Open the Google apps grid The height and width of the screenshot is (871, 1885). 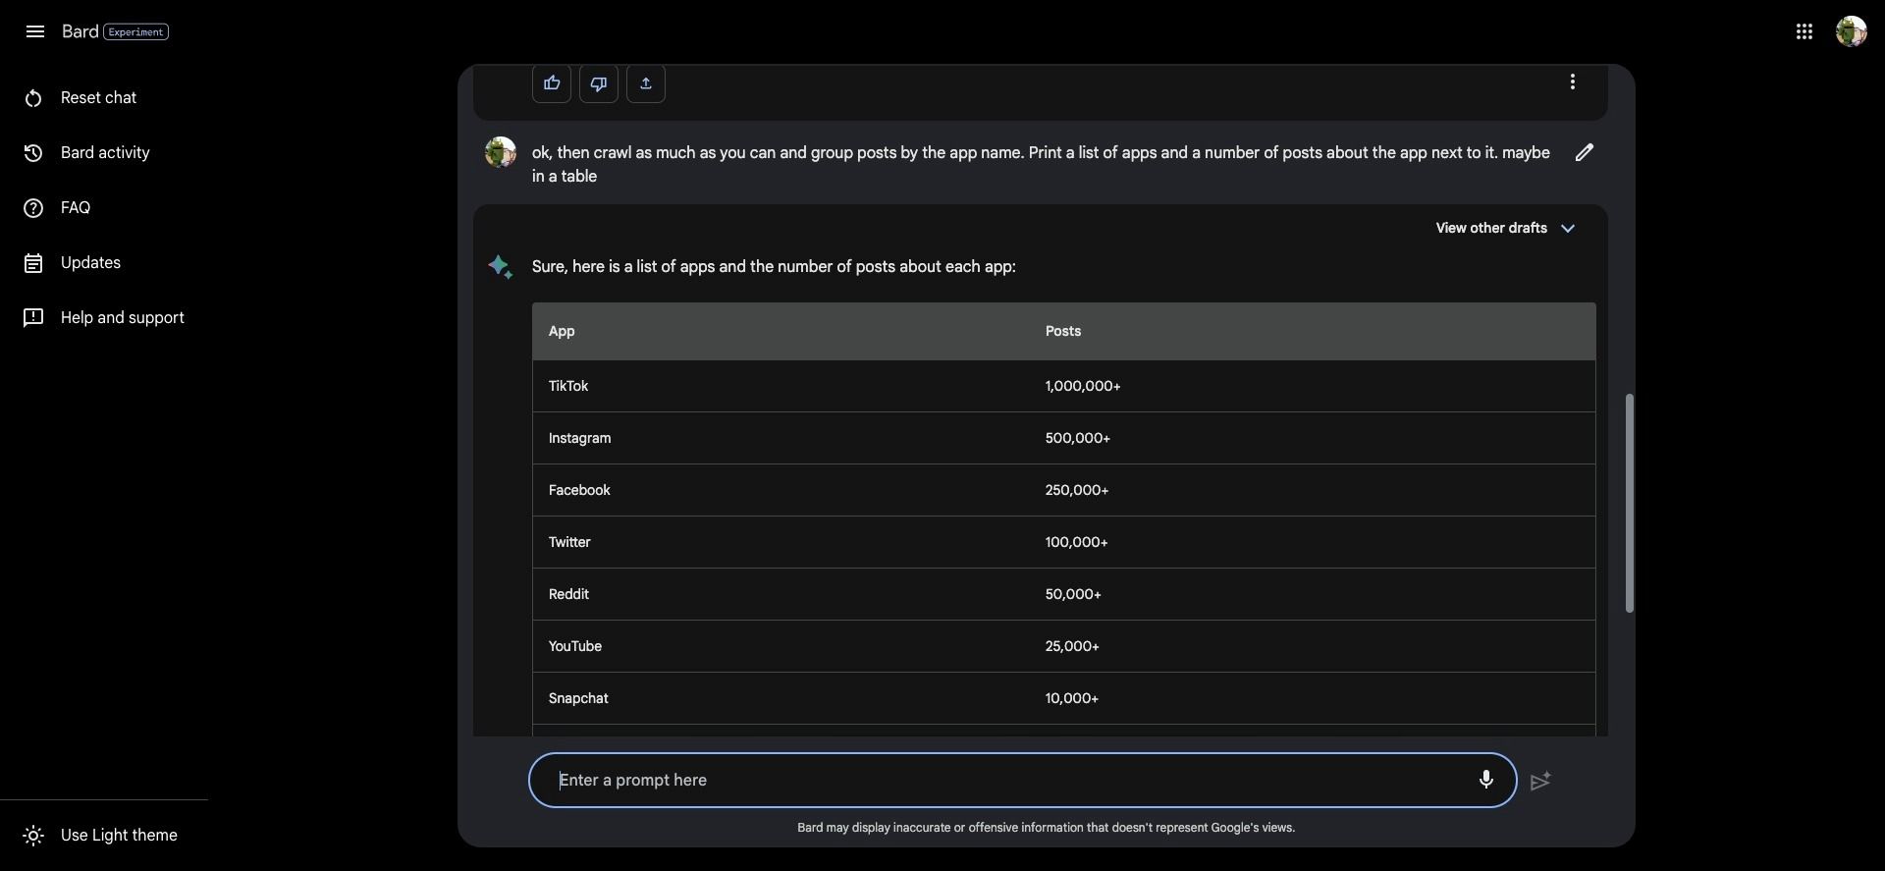(x=1804, y=31)
